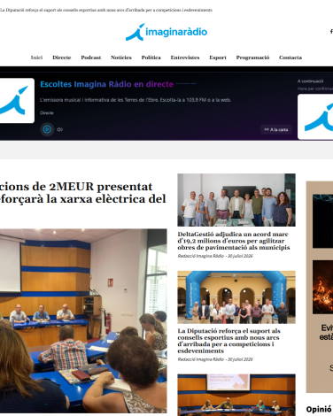The width and height of the screenshot is (333, 416).
Task: Play the live radio stream
Action: [x=47, y=129]
